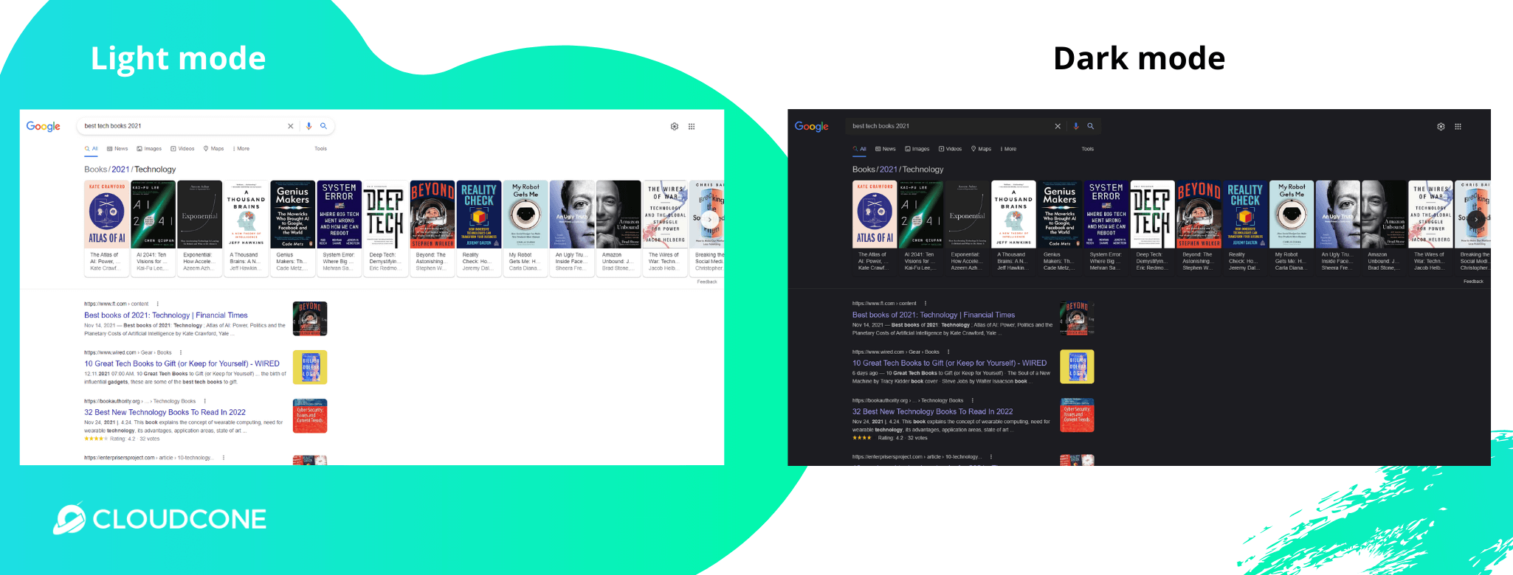Viewport: 1513px width, 575px height.
Task: Clear the search query in dark mode
Action: point(1058,126)
